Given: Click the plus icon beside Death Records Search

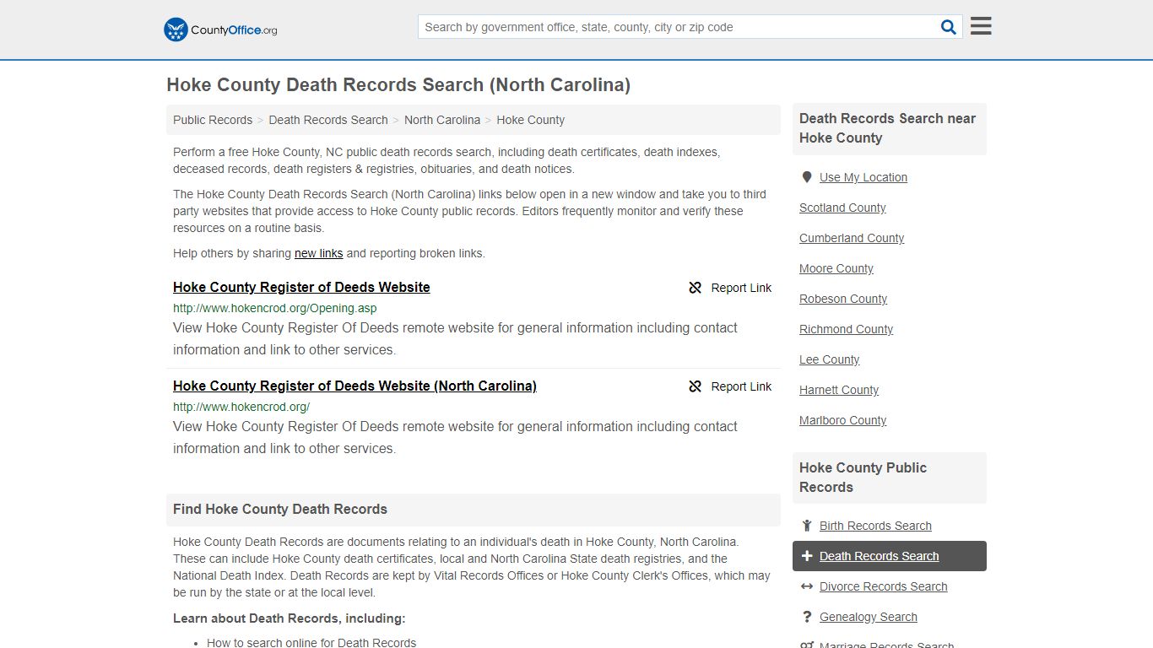Looking at the screenshot, I should [807, 556].
